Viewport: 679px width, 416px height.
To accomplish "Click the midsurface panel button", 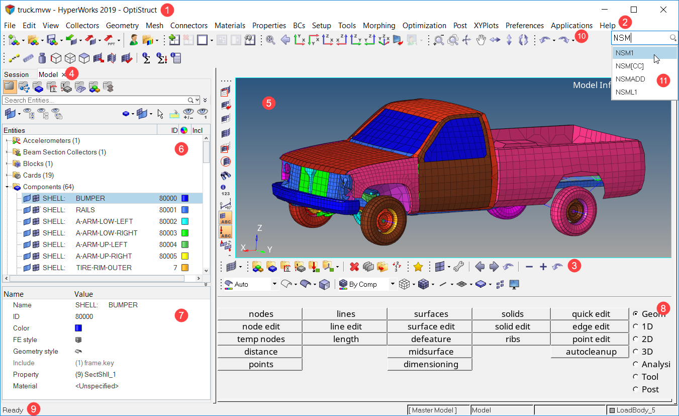I will [431, 352].
